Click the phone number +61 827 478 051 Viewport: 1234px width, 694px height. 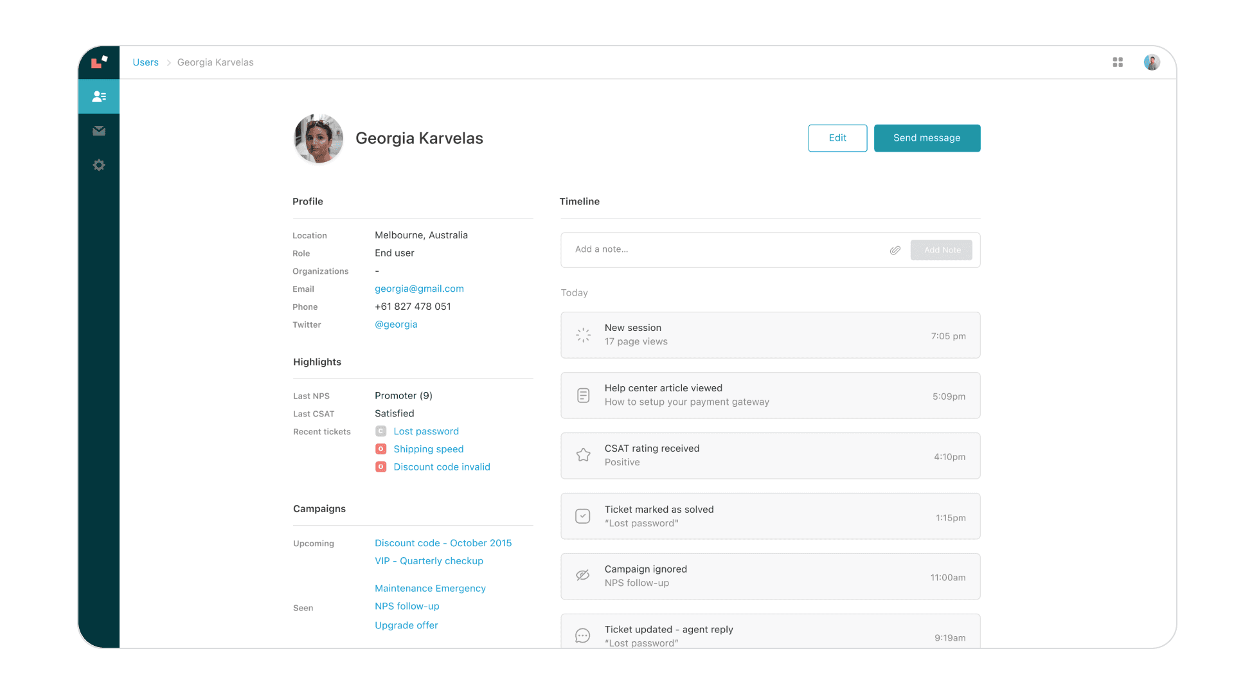point(413,307)
